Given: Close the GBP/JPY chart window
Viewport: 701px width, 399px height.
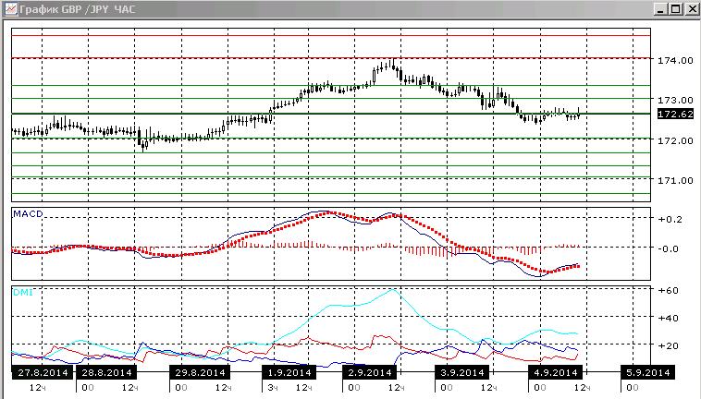Looking at the screenshot, I should click(692, 9).
